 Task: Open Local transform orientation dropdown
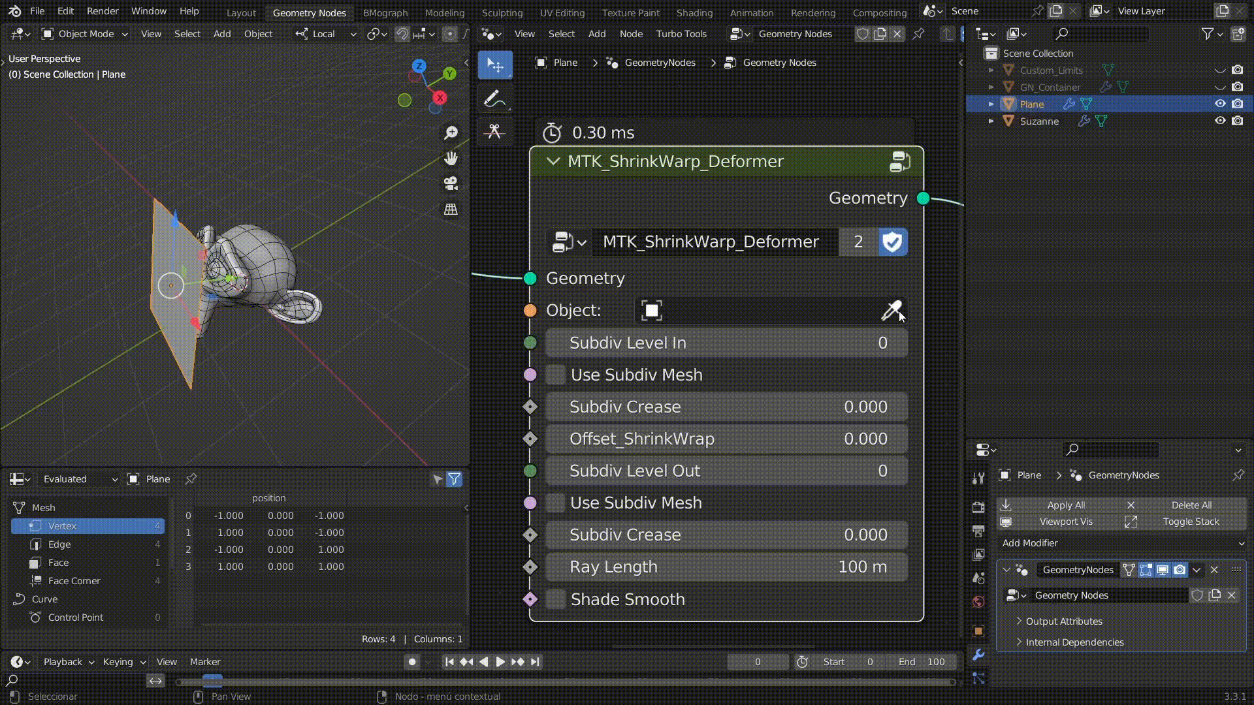[x=325, y=34]
